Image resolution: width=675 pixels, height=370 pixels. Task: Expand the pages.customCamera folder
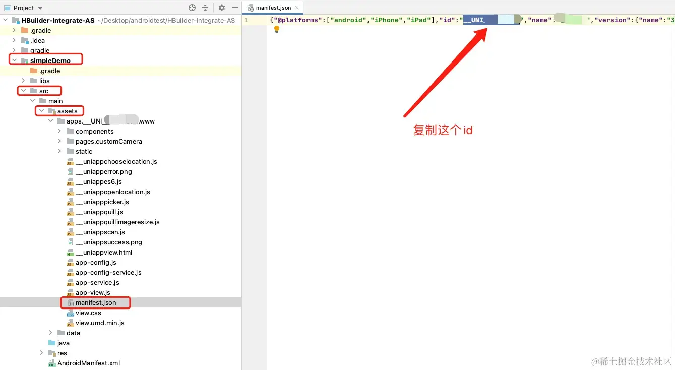tap(60, 141)
